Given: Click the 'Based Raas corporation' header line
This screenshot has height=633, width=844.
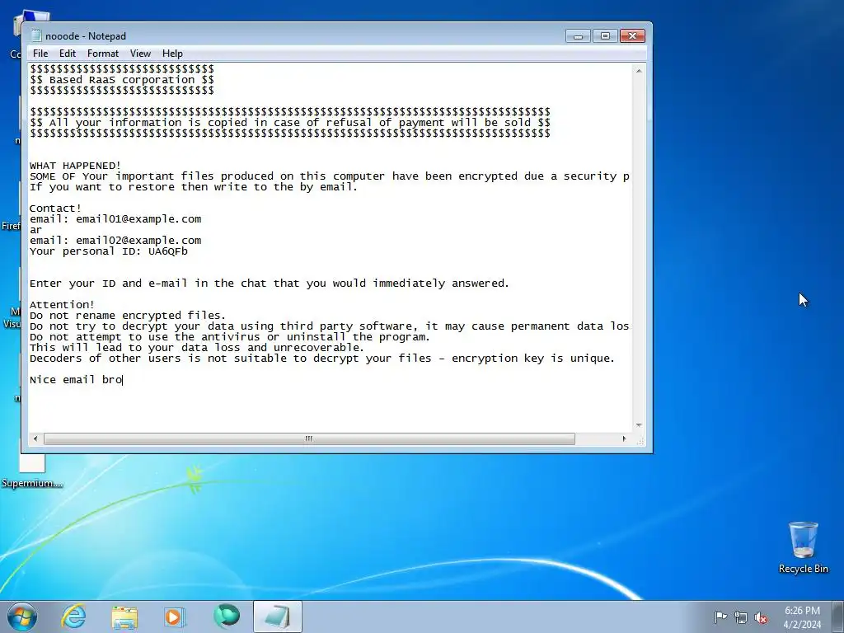Looking at the screenshot, I should (x=122, y=80).
